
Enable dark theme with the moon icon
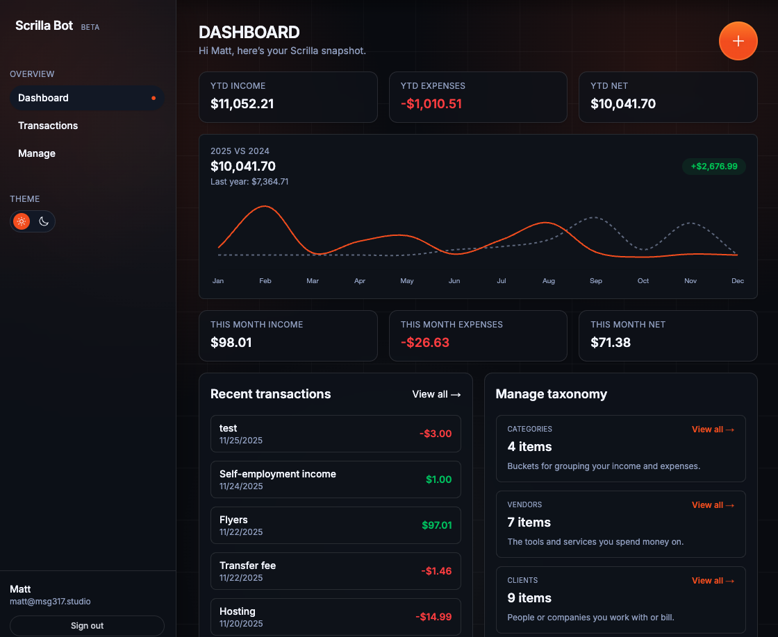(43, 221)
